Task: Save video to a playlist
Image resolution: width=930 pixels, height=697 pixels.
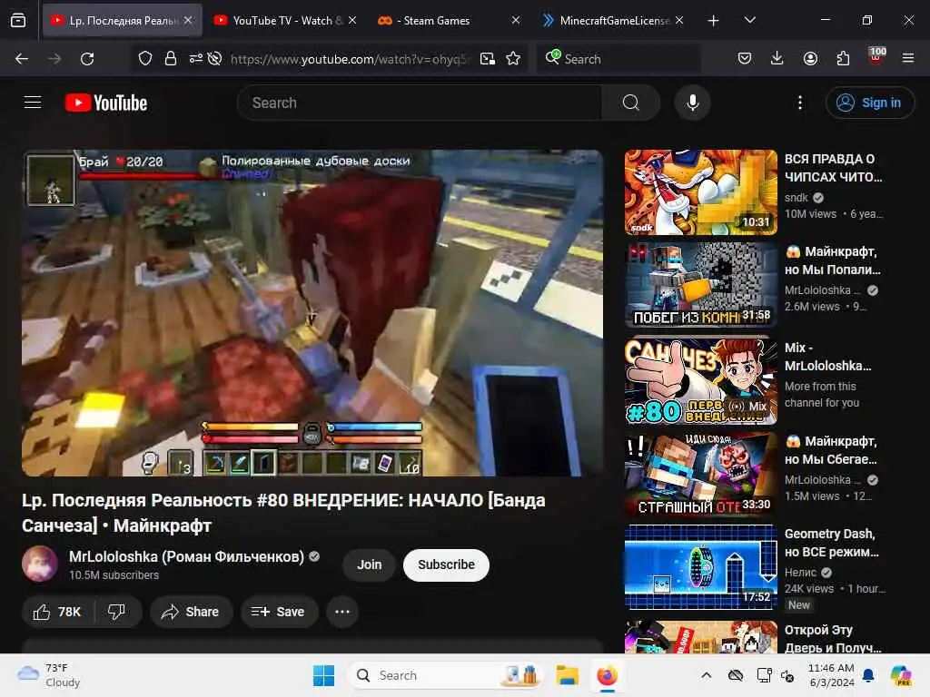Action: coord(279,612)
